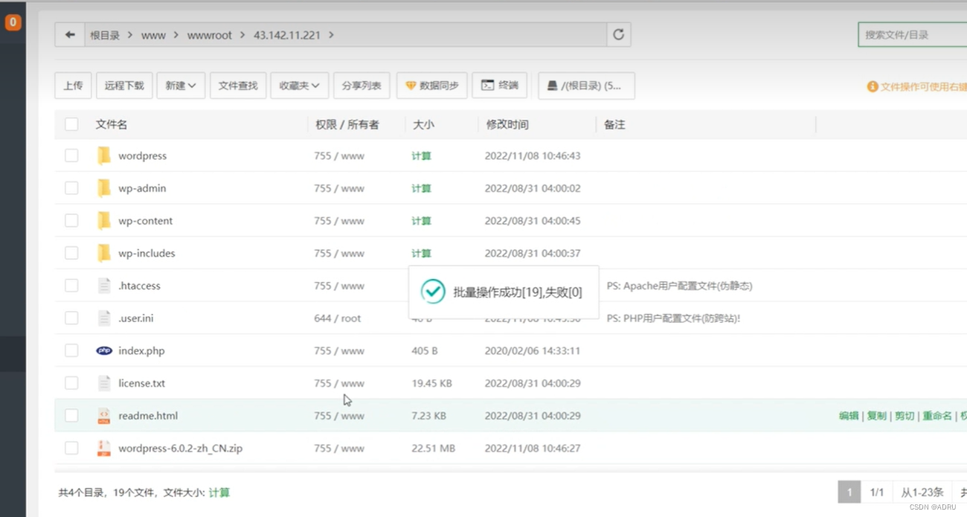Click the 从1-23条 range indicator in pagination
Screen dimensions: 967x517
pyautogui.click(x=922, y=492)
